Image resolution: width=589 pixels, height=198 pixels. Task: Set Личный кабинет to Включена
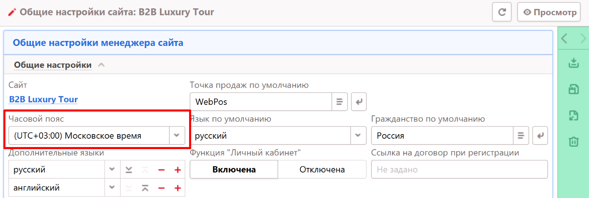(234, 170)
